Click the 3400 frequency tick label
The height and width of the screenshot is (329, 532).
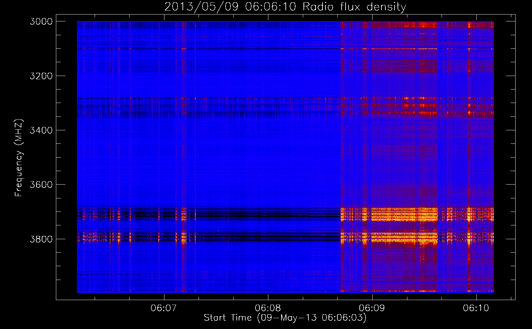click(41, 130)
